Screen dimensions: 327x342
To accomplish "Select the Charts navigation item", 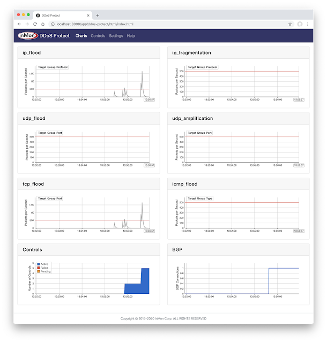I will [81, 36].
